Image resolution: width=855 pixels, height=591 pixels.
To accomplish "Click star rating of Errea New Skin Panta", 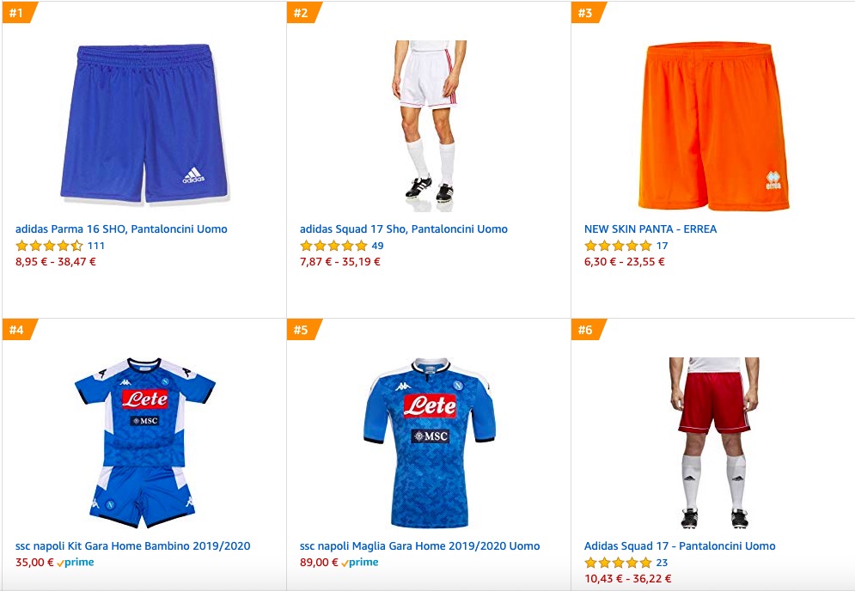I will (x=618, y=246).
